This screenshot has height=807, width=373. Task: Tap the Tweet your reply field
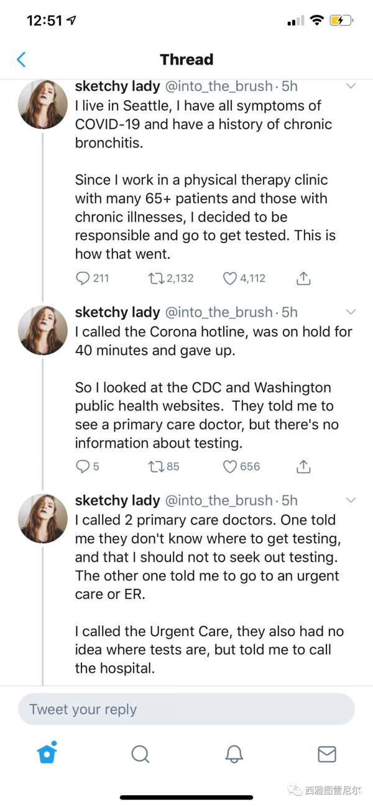(x=186, y=709)
